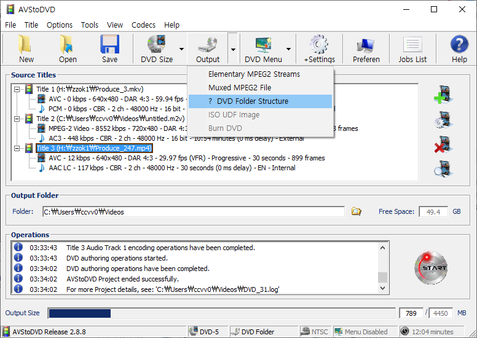477x338 pixels.
Task: Click the Free Space 49.4 value field
Action: (x=433, y=212)
